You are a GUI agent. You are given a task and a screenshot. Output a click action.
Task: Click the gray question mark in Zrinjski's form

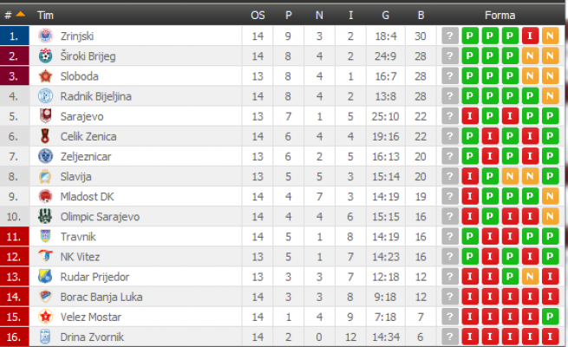tap(449, 36)
